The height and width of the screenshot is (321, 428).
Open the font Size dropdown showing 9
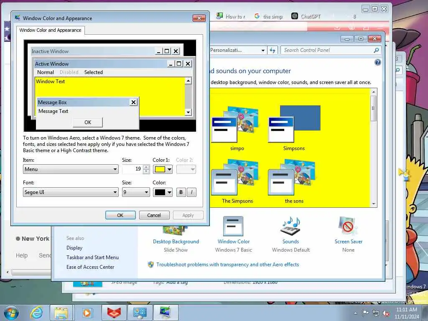pyautogui.click(x=136, y=192)
